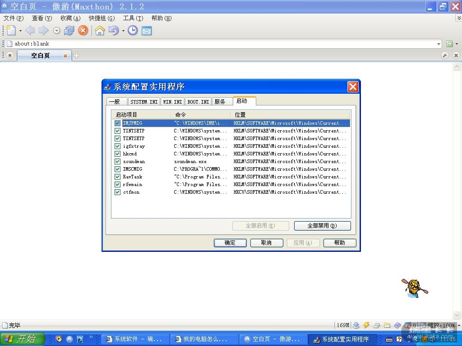Click the wrench icon at tab bar right
Screen dimensions: 462x346
(x=445, y=55)
